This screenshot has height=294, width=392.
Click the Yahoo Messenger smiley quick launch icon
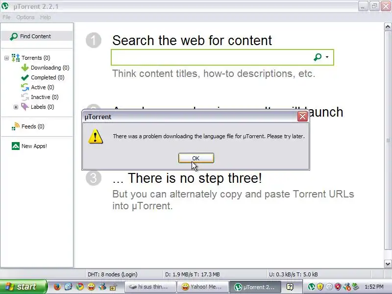tap(91, 287)
